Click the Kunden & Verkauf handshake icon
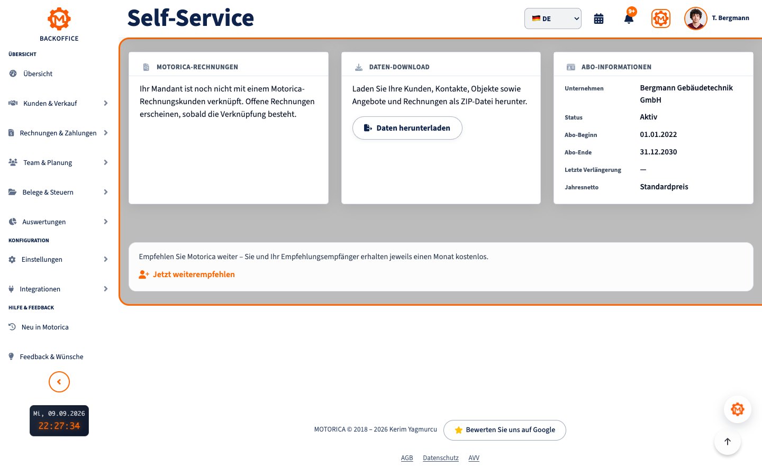 click(13, 103)
